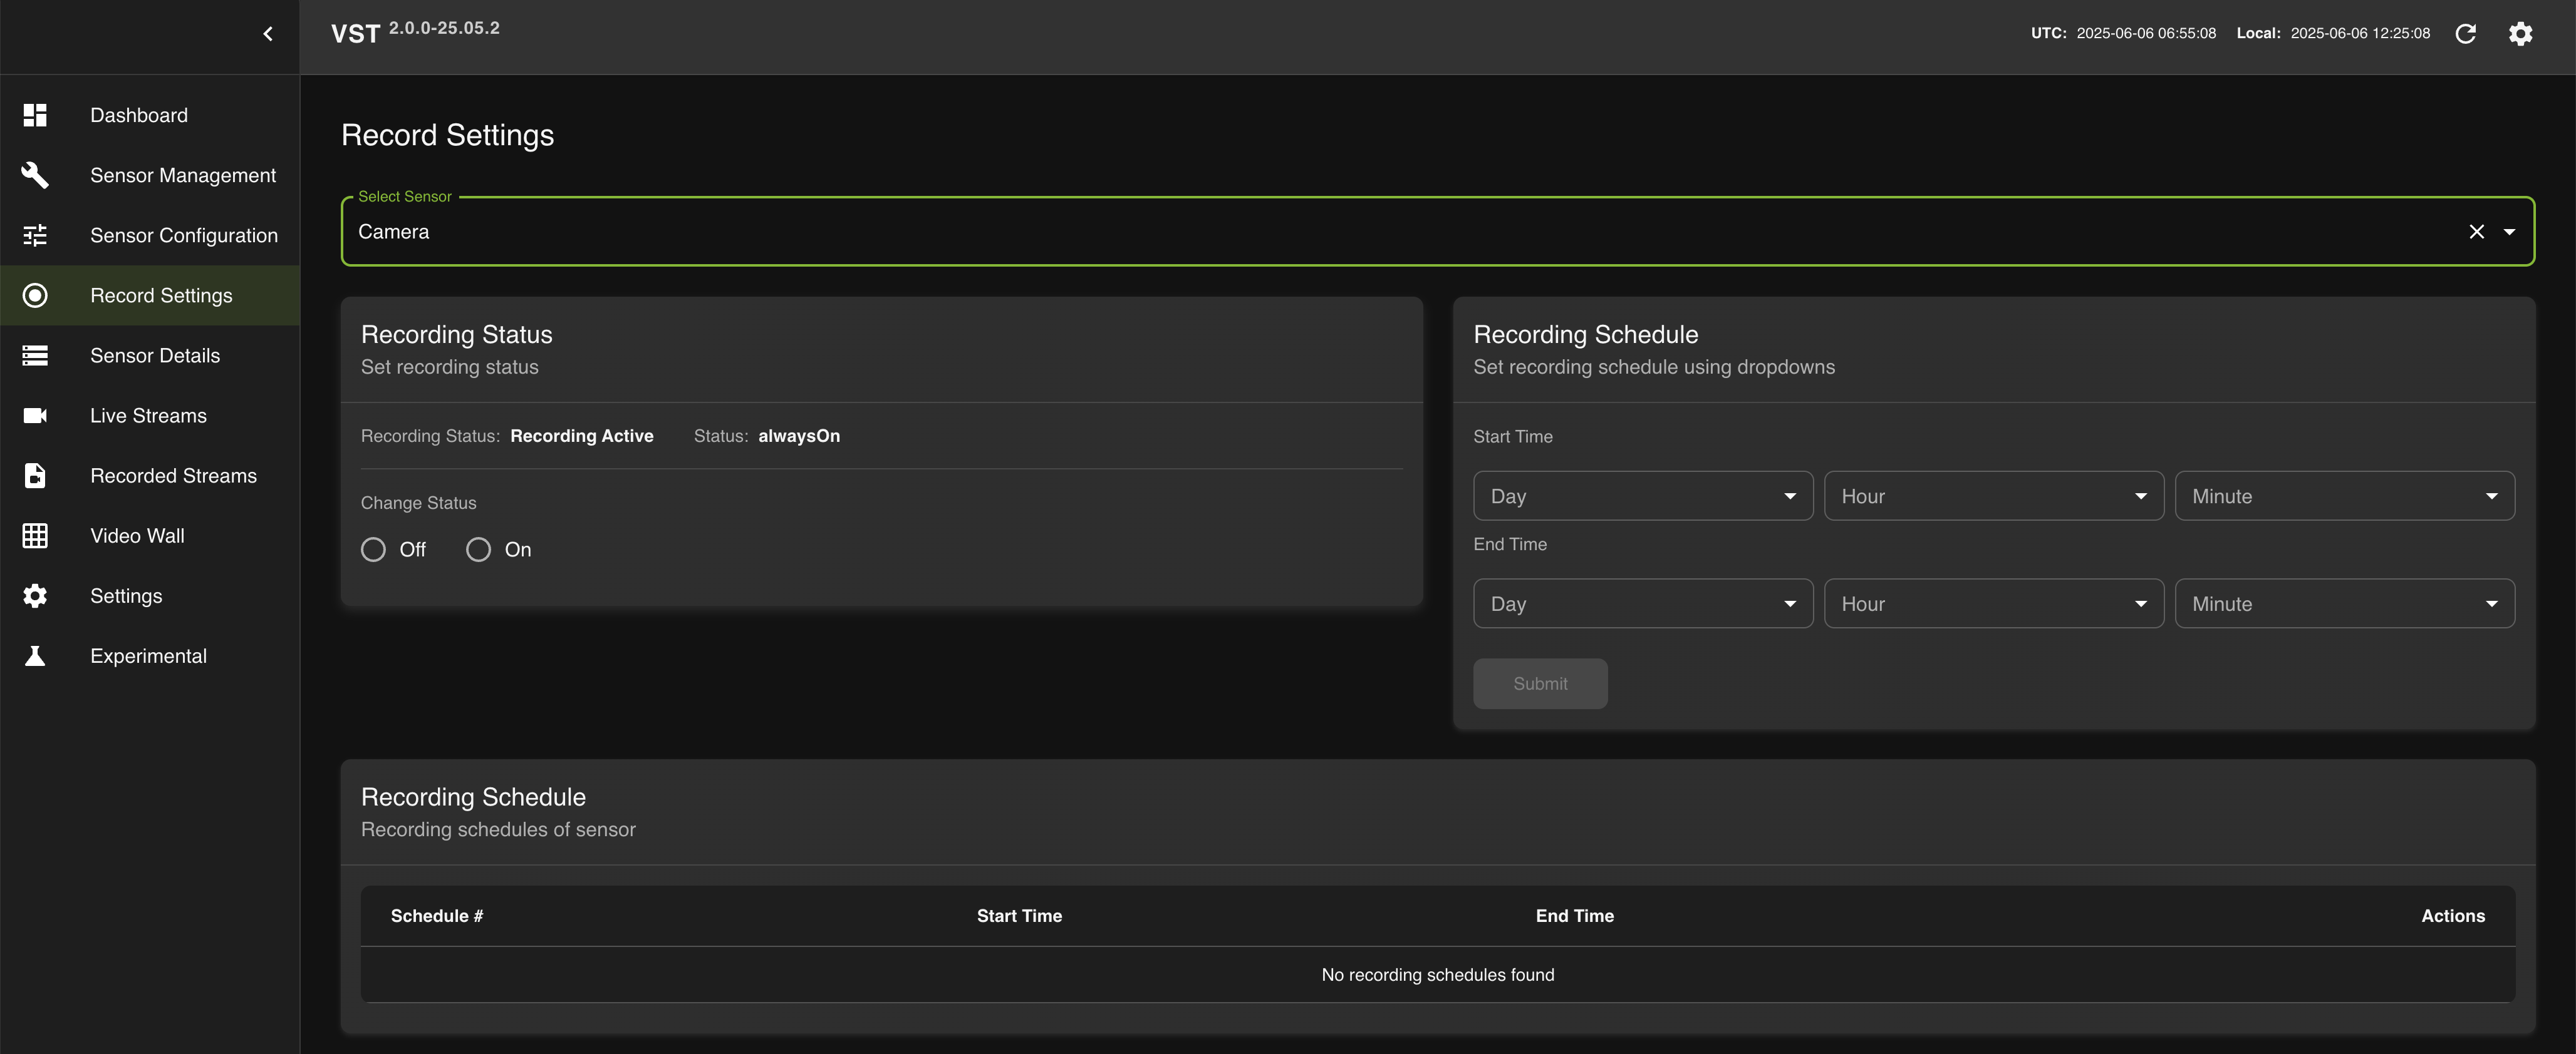Click the Sensor Management wrench icon
Viewport: 2576px width, 1054px height.
(x=35, y=175)
